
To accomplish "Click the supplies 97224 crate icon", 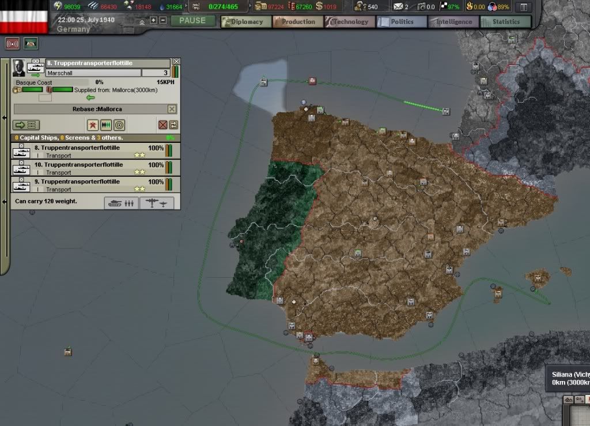I will click(x=261, y=6).
